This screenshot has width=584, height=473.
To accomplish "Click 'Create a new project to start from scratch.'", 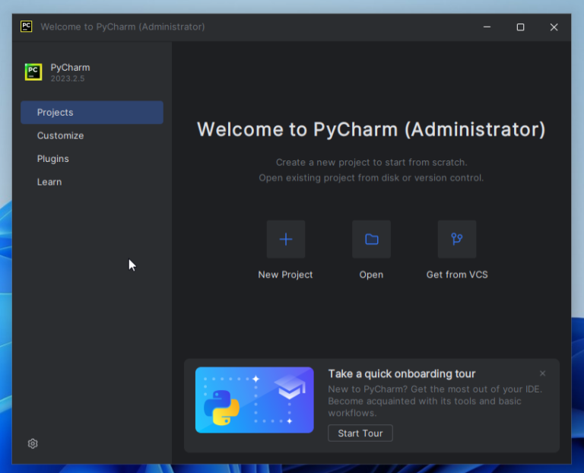I will tap(371, 163).
